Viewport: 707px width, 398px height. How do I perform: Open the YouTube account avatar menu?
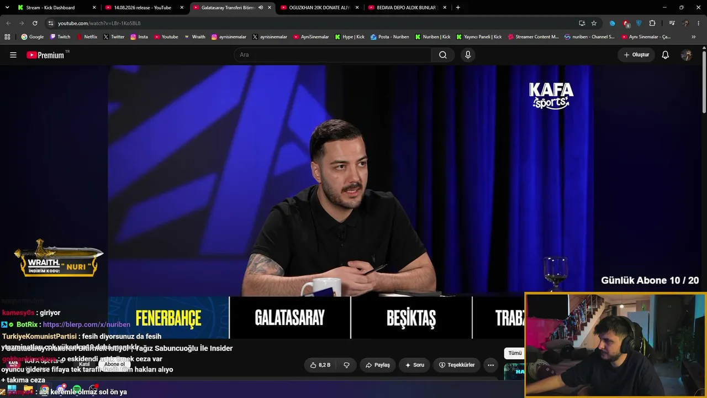[687, 55]
